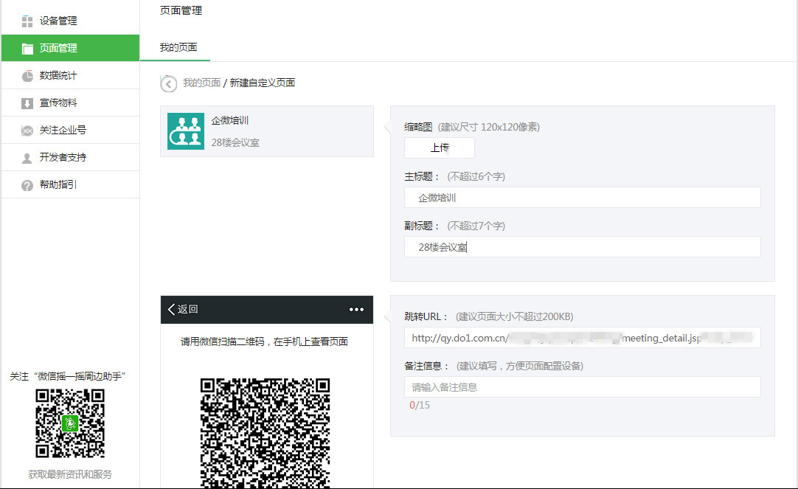Screen dimensions: 798x489
Task: Open 关注企业号 menu item
Action: pyautogui.click(x=70, y=131)
